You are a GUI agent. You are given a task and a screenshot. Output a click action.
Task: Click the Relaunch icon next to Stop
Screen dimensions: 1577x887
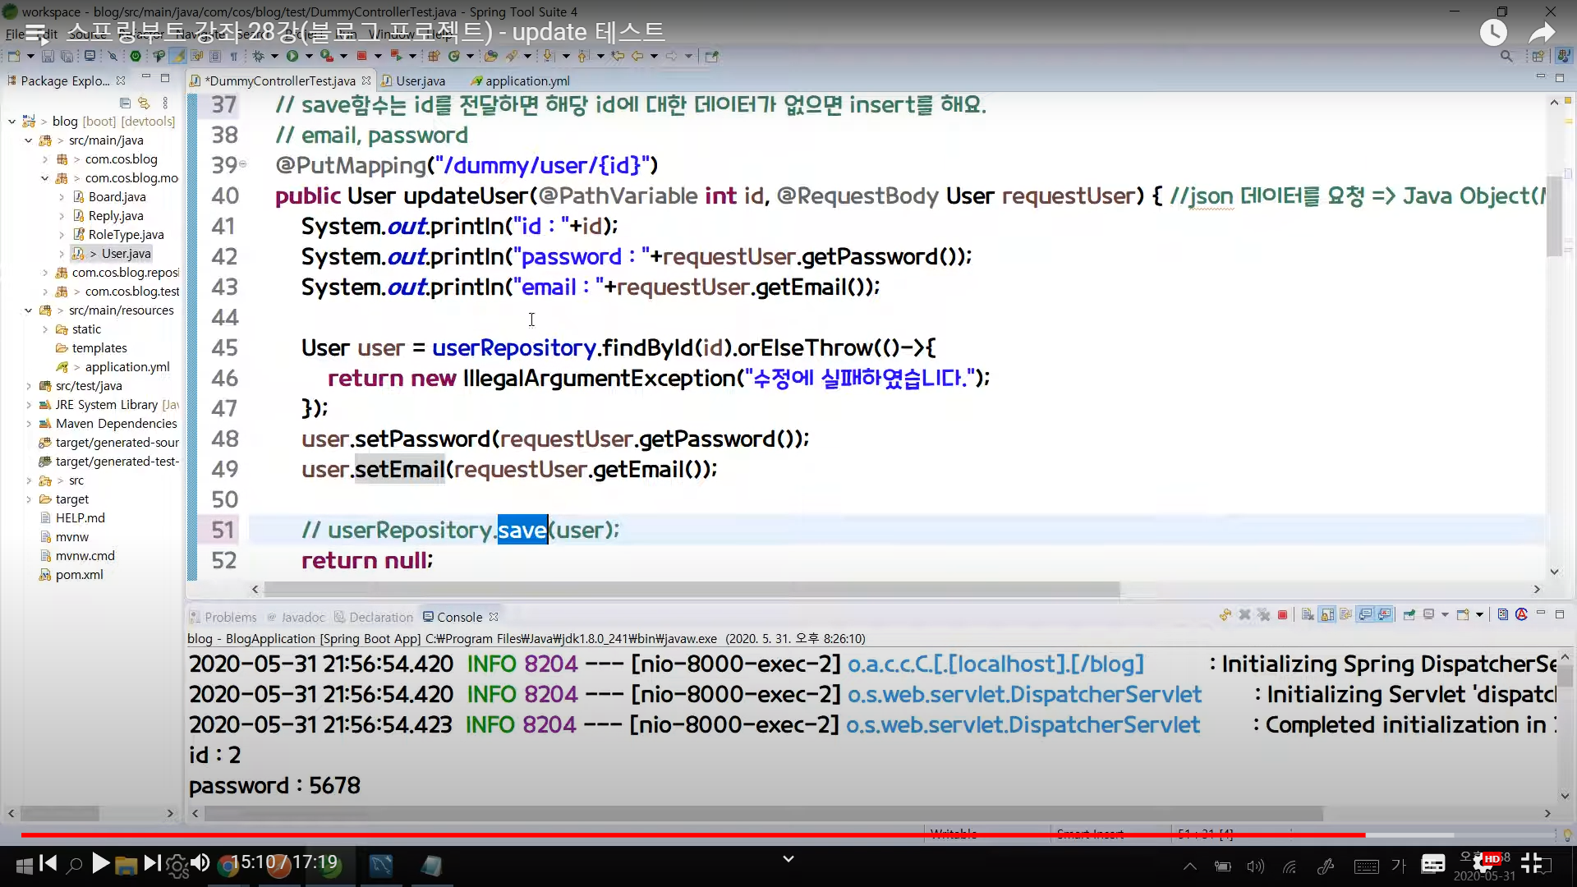pyautogui.click(x=396, y=56)
